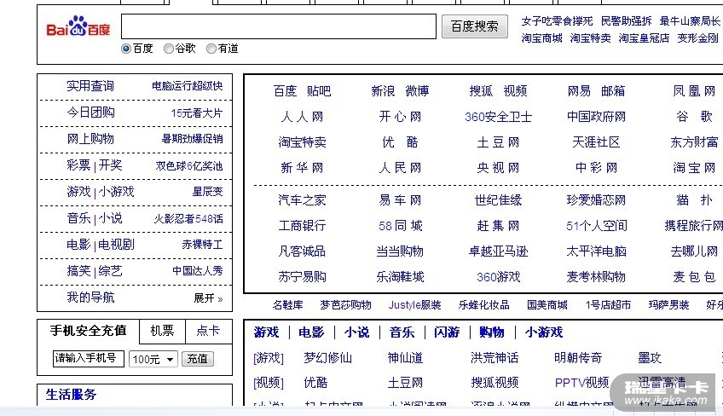
Task: Open 工商银行 link
Action: [302, 226]
